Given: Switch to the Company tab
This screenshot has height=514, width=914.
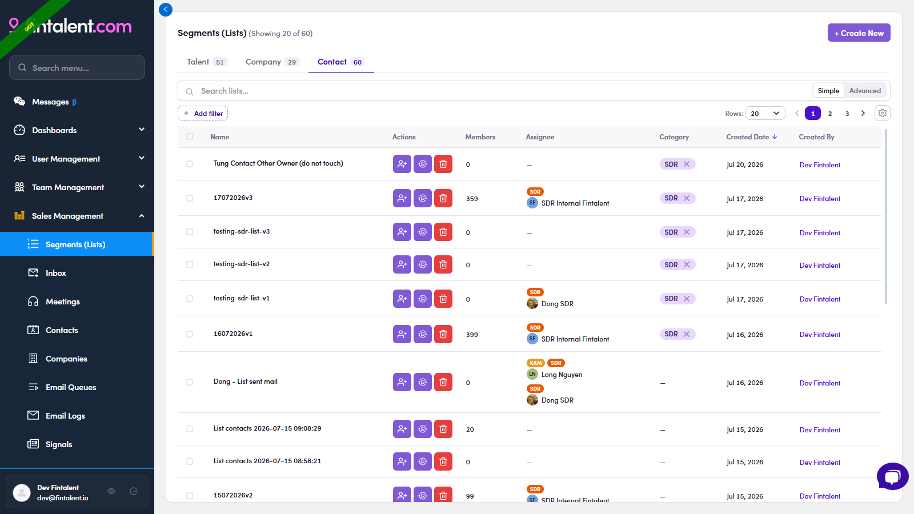Looking at the screenshot, I should click(272, 62).
